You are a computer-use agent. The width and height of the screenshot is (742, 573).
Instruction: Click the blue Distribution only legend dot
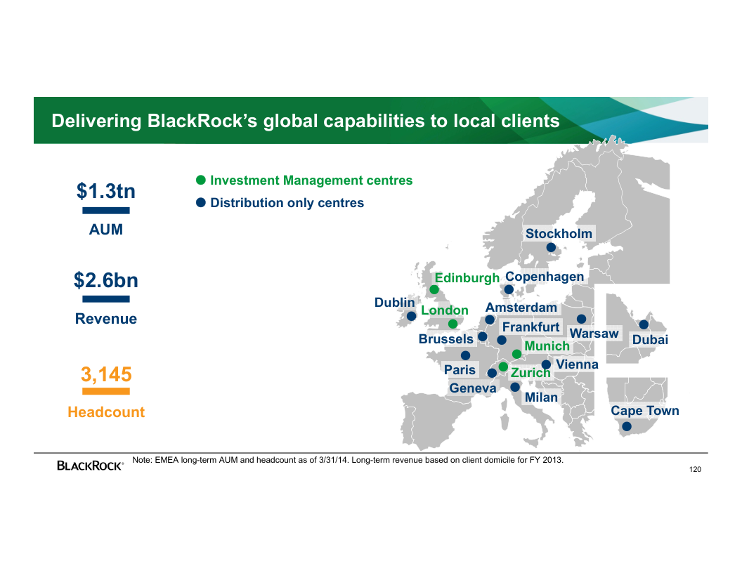pyautogui.click(x=200, y=203)
